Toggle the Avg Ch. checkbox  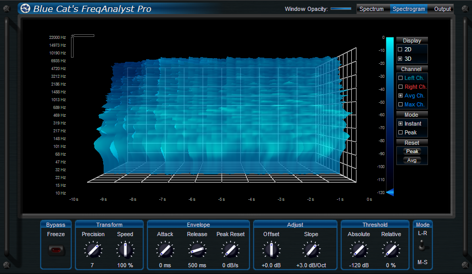click(401, 95)
